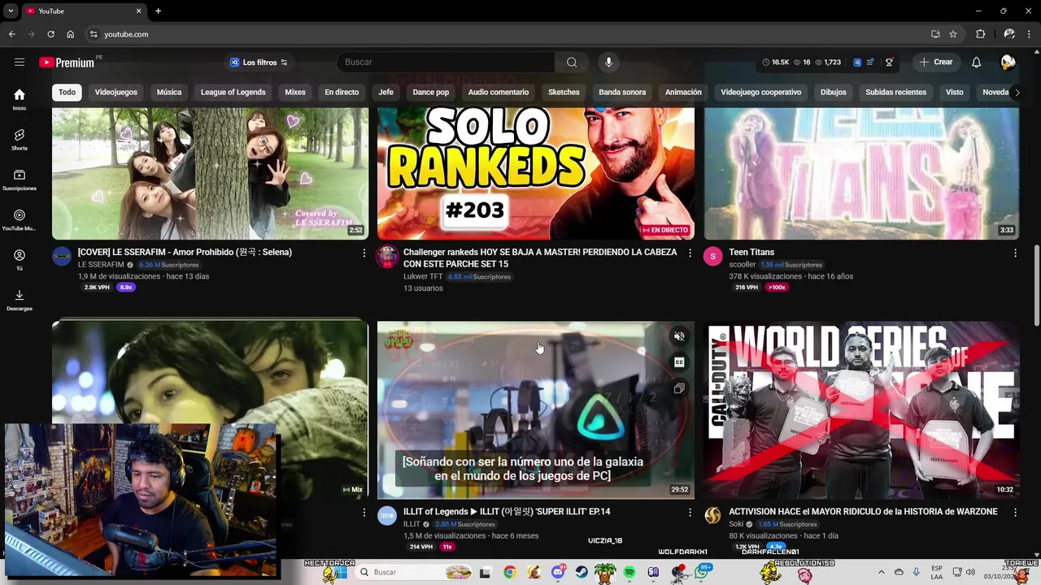Select the Sketches filter chip
Screen dimensions: 1041x585
coord(564,92)
